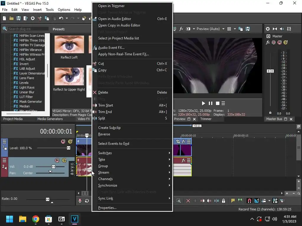Save snapshot to file in preview toolbar
The width and height of the screenshot is (302, 226).
[248, 29]
